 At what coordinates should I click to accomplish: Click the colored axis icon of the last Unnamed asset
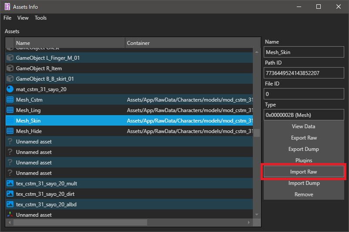pyautogui.click(x=10, y=215)
